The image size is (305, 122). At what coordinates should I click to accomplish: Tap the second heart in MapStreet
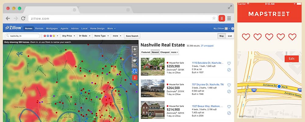pyautogui.click(x=257, y=37)
